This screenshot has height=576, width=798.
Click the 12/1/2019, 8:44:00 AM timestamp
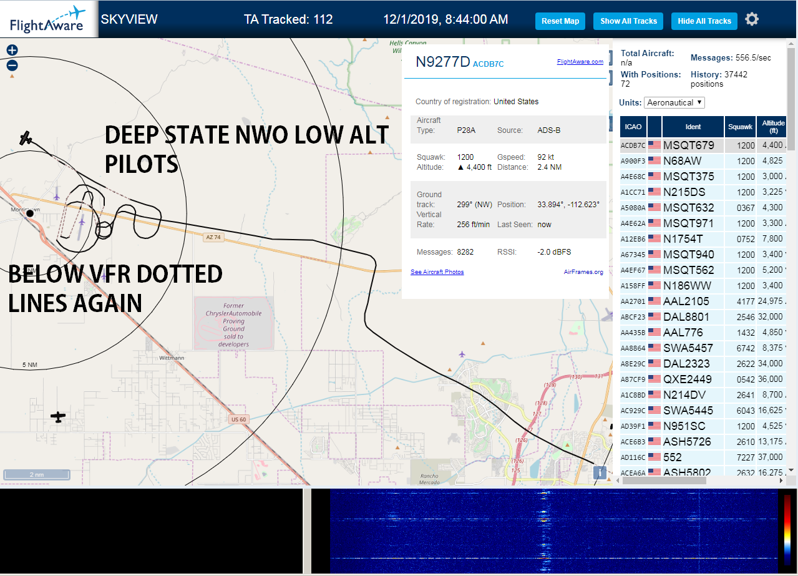445,19
